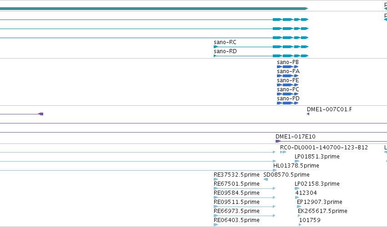Screen dimensions: 387x227
Task: Select the HL01378.5prime EST label
Action: point(296,166)
